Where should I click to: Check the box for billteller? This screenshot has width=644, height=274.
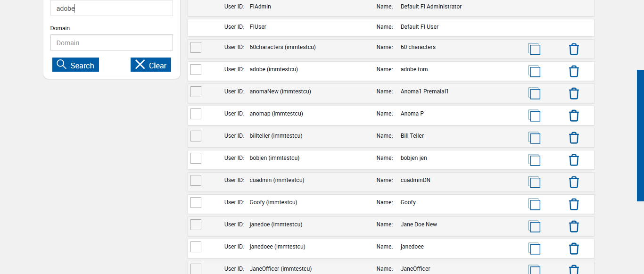tap(196, 136)
